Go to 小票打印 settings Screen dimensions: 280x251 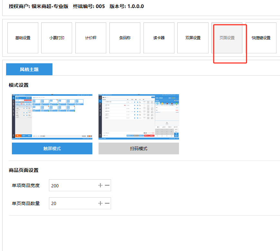pos(57,38)
